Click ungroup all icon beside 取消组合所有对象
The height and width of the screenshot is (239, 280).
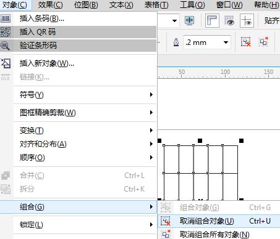click(166, 234)
